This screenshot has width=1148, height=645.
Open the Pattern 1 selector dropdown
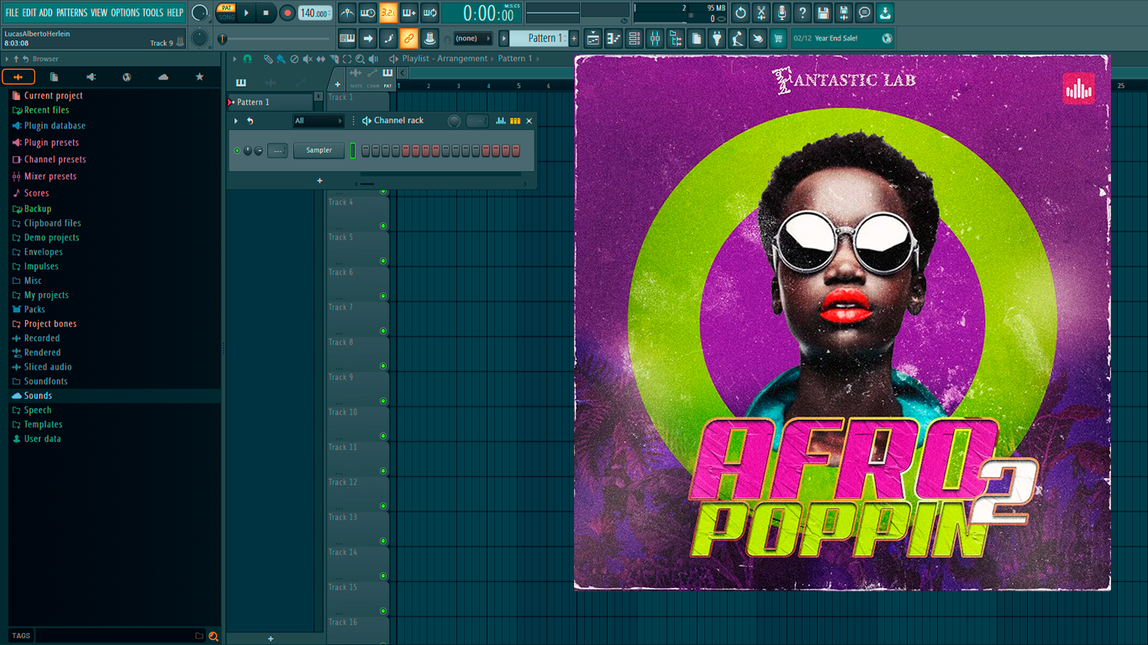[x=540, y=38]
